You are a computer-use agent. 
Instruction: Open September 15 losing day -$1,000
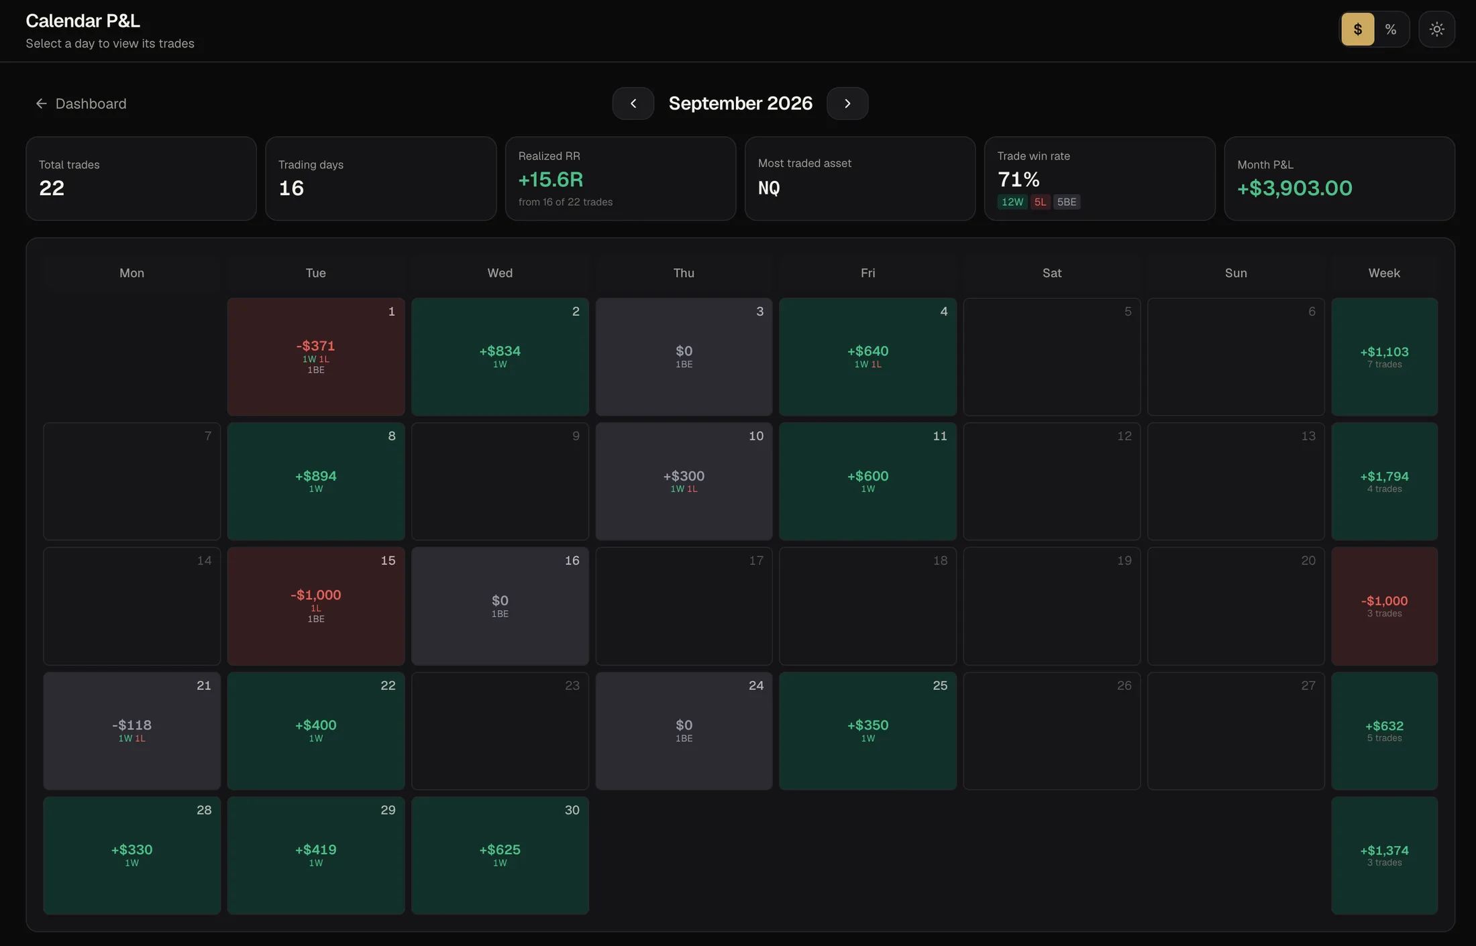click(x=316, y=606)
